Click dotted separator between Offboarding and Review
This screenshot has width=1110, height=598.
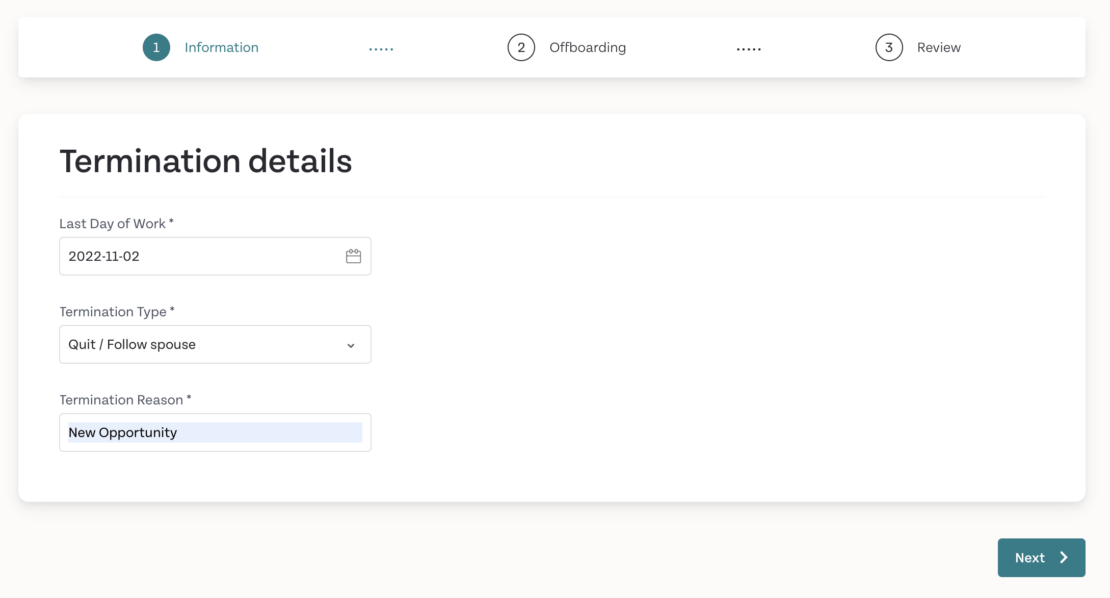click(x=749, y=49)
